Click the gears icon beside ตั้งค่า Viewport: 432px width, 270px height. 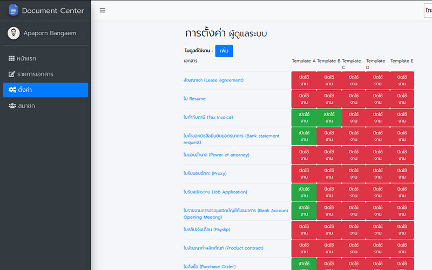12,90
